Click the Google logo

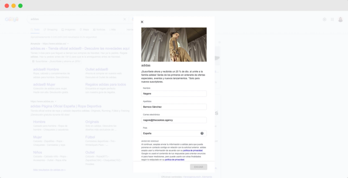(x=12, y=19)
